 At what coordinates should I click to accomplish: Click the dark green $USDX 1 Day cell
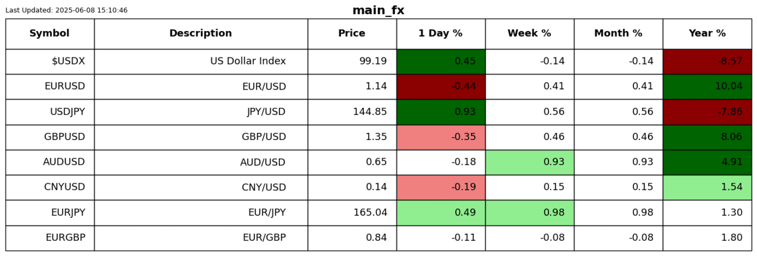441,62
